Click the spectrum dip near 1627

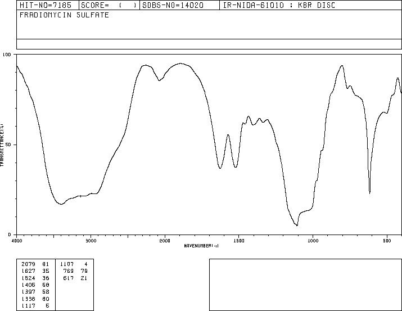(x=220, y=168)
